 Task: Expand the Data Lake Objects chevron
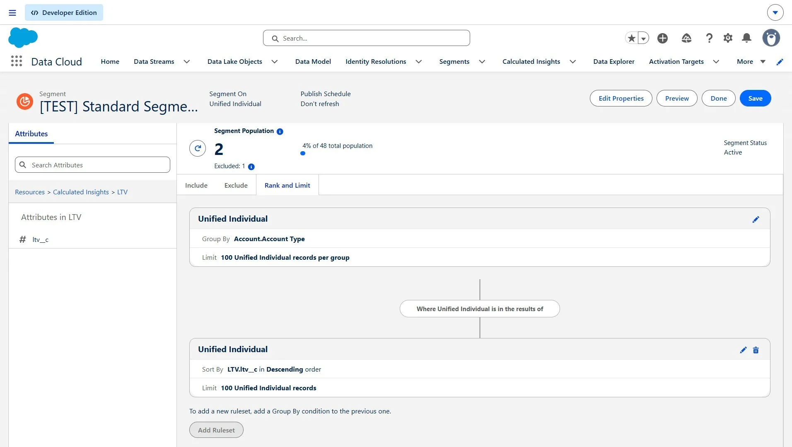[275, 62]
